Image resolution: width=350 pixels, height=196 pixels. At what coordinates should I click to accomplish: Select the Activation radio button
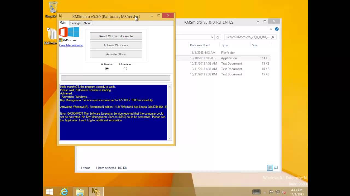[x=107, y=69]
